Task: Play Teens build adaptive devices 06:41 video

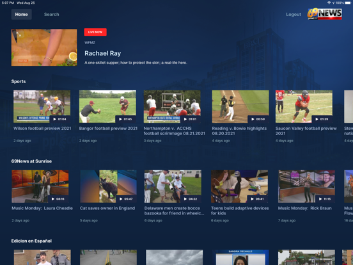Action: pyautogui.click(x=258, y=198)
